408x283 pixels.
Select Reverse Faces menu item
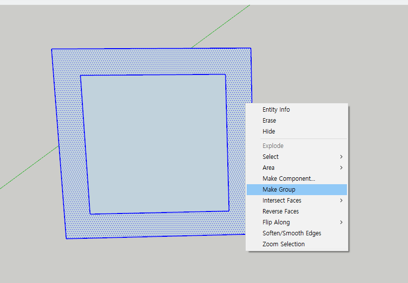297,212
